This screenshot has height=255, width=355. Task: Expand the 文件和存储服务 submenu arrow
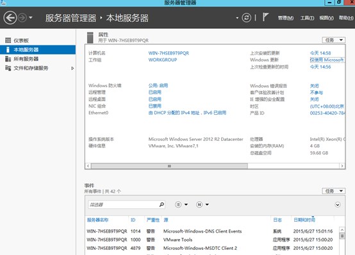[x=72, y=68]
